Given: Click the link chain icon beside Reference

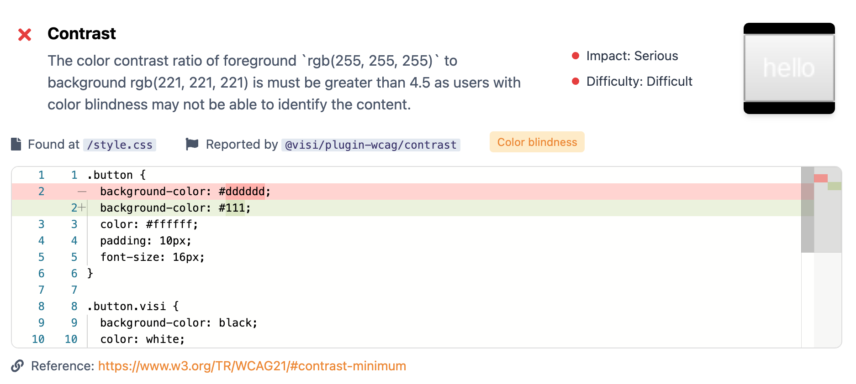Looking at the screenshot, I should [17, 366].
